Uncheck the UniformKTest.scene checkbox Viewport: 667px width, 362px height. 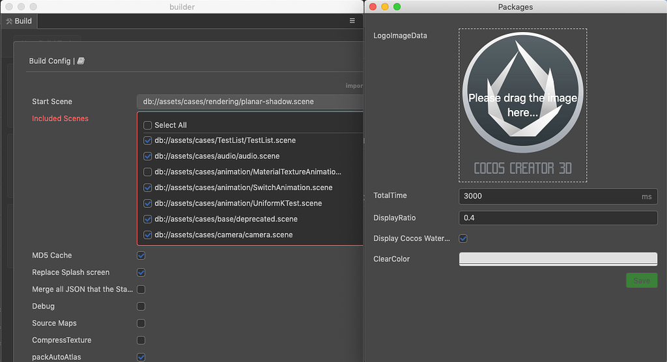pos(148,203)
